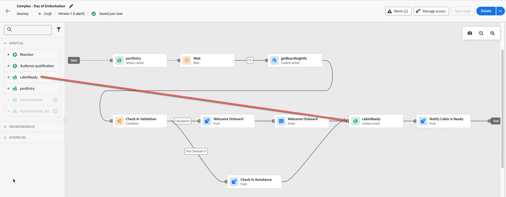Select Check In Assistance push icon
This screenshot has height=197, width=506.
click(234, 182)
